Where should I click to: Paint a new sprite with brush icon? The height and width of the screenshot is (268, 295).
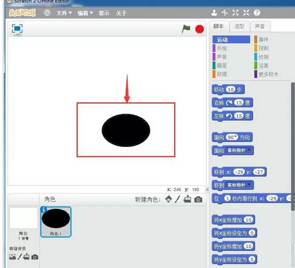[177, 199]
